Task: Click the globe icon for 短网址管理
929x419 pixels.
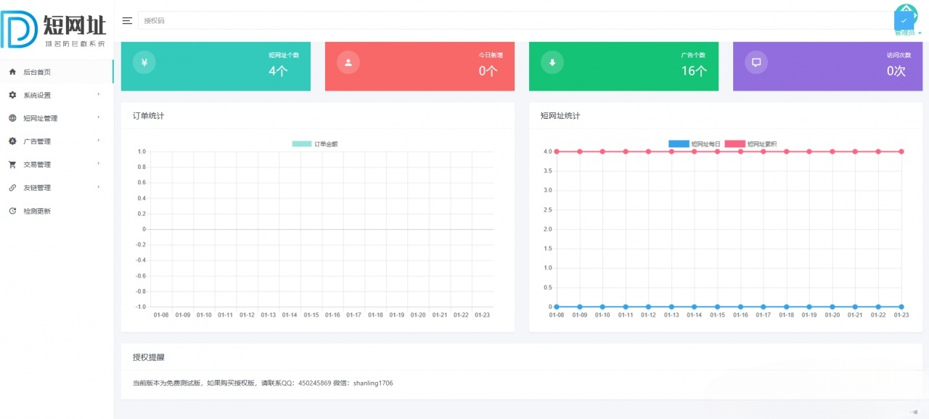Action: click(12, 118)
